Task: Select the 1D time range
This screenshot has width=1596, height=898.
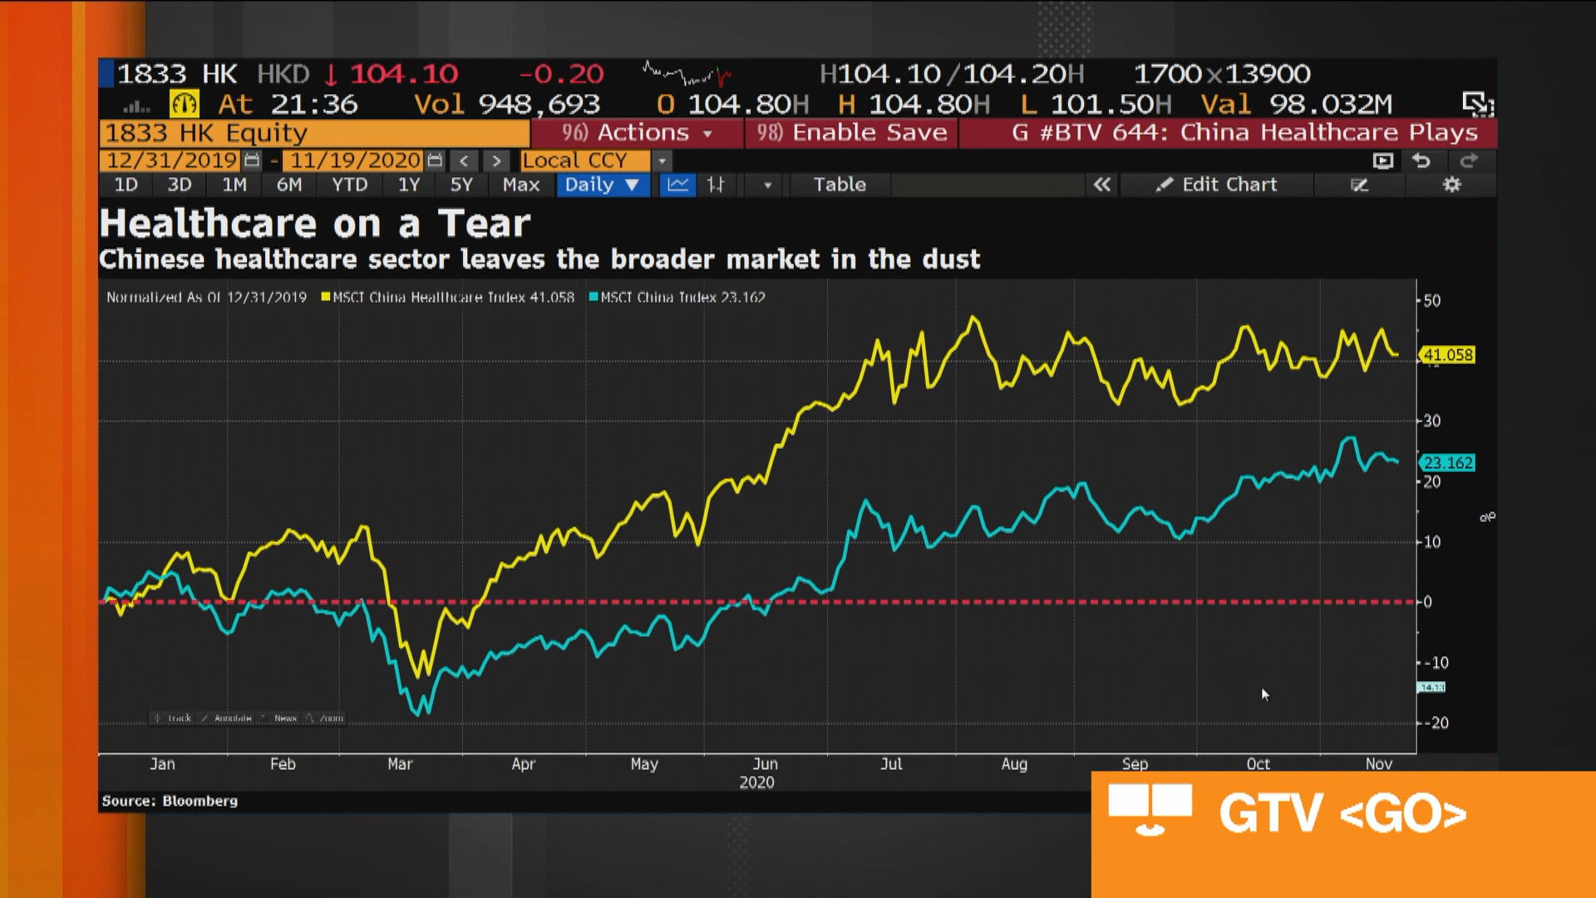Action: (x=126, y=185)
